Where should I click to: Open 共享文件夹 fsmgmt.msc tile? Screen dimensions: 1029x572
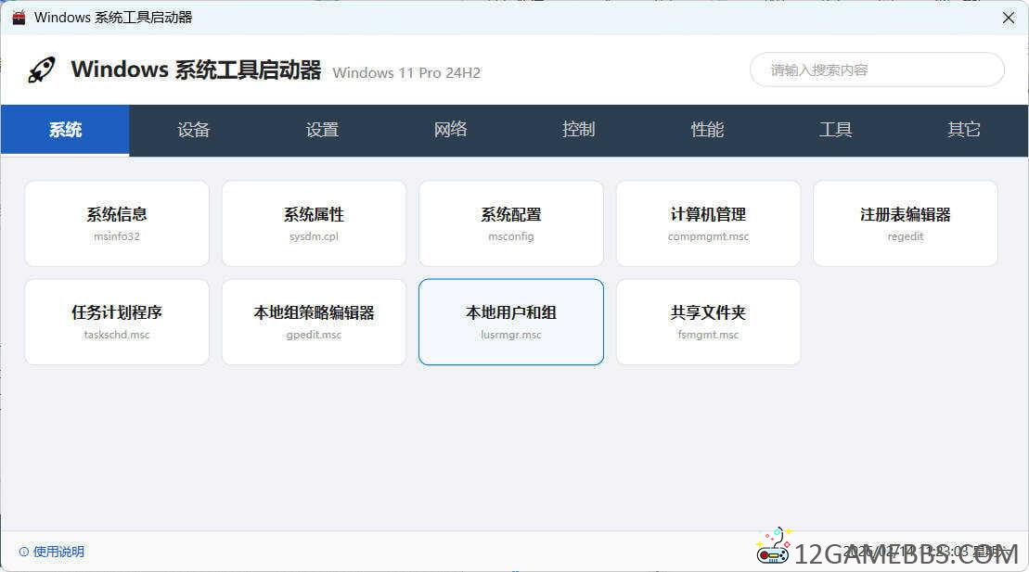(x=708, y=322)
